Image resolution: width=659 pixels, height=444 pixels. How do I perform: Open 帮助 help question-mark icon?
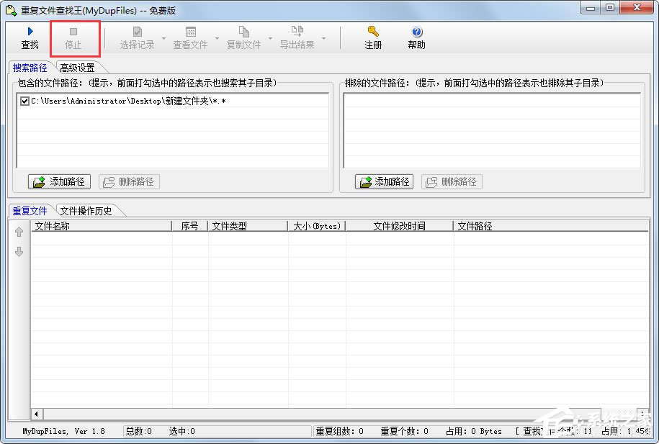point(417,32)
